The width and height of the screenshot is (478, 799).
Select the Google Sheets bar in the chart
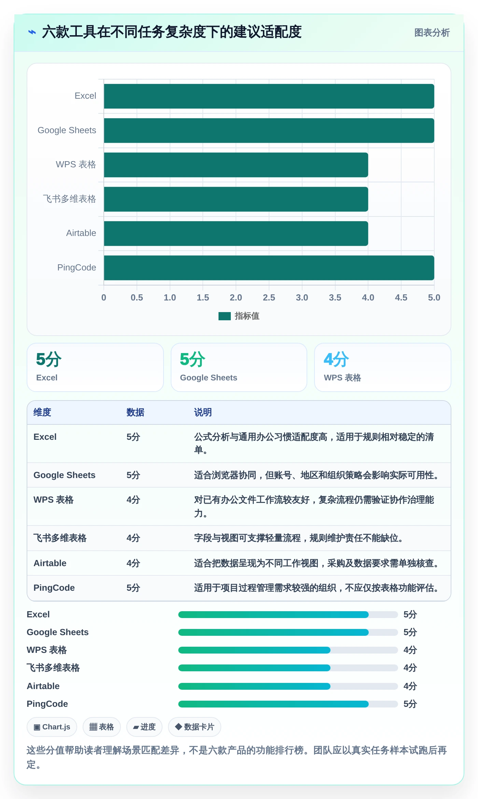click(269, 130)
